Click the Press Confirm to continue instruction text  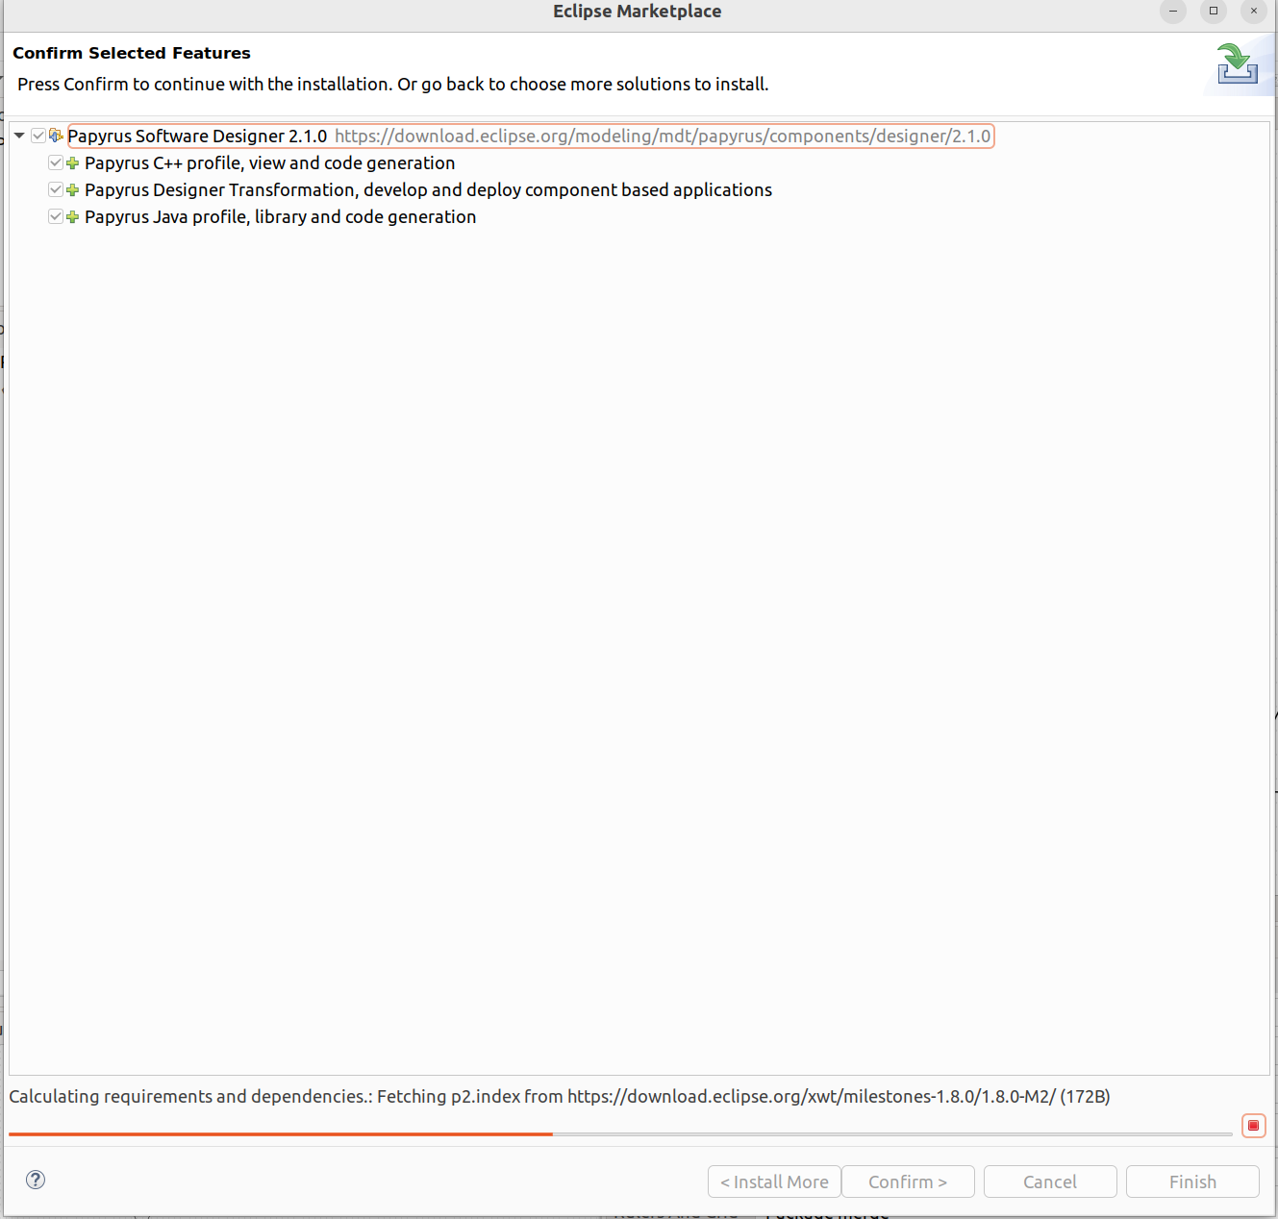point(393,84)
